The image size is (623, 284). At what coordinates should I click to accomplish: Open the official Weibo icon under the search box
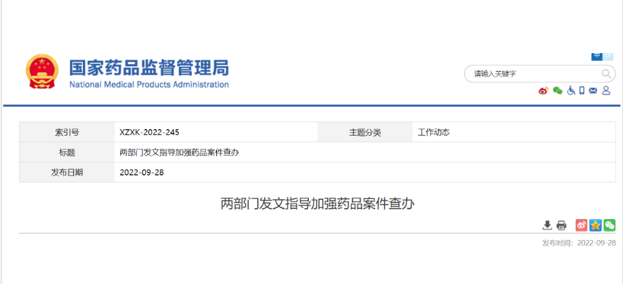(x=543, y=91)
